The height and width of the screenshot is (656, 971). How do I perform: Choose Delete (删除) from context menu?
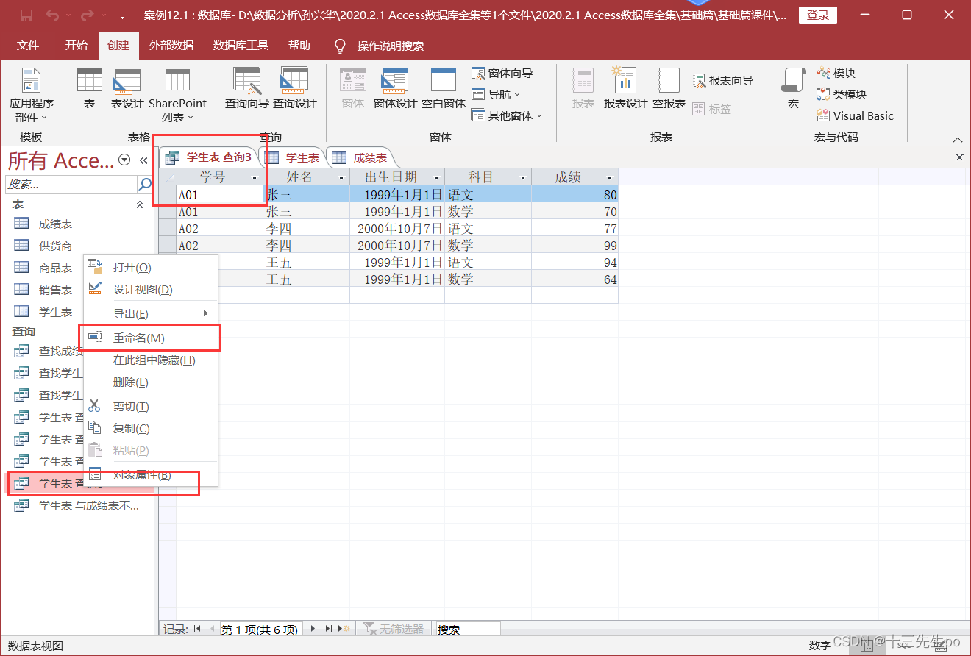[151, 382]
